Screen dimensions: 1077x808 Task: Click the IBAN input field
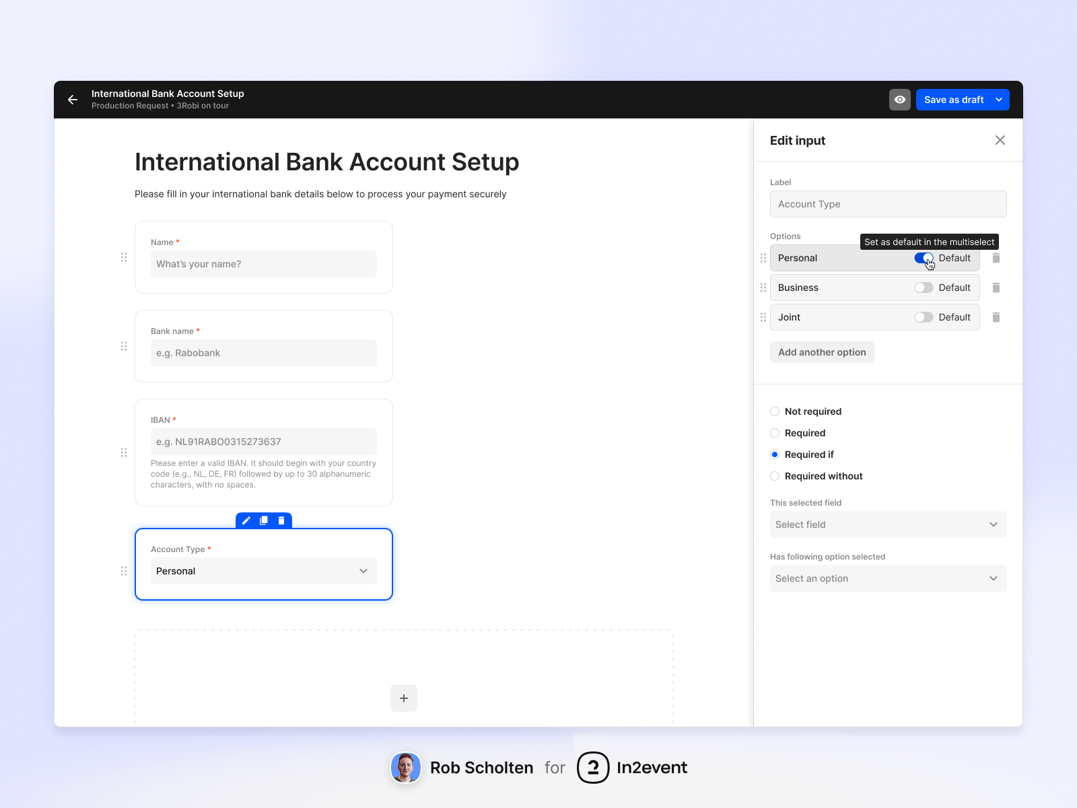coord(264,442)
